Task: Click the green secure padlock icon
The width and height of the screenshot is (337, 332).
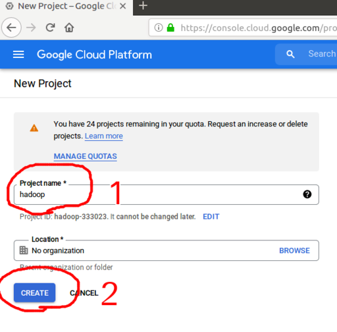Action: tap(170, 28)
